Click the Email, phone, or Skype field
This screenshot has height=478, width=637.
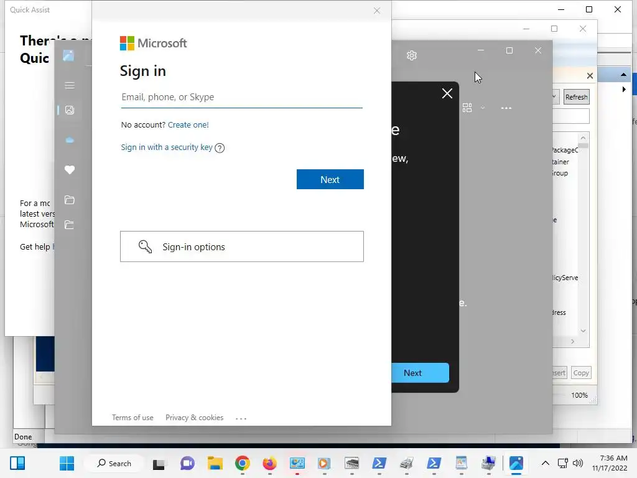click(x=242, y=97)
